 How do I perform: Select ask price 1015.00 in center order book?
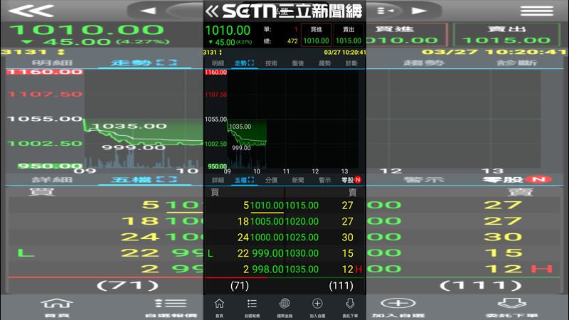click(x=302, y=206)
